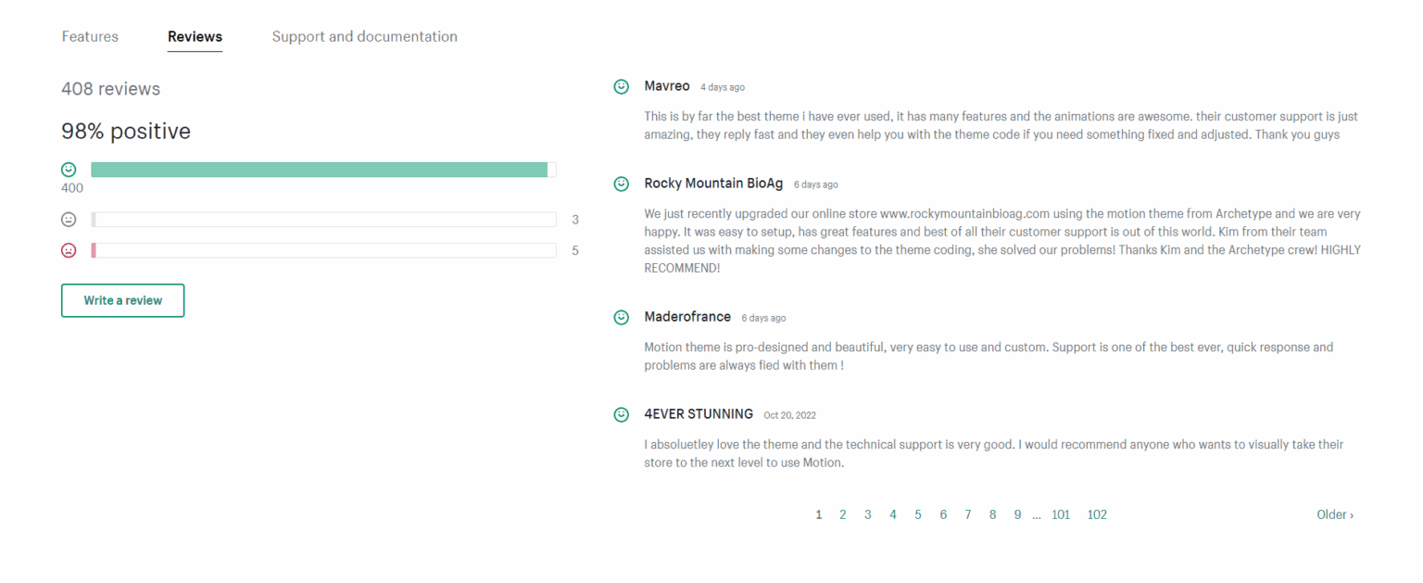Click the smiley icon on Rocky Mountain BioAg review

pyautogui.click(x=621, y=184)
